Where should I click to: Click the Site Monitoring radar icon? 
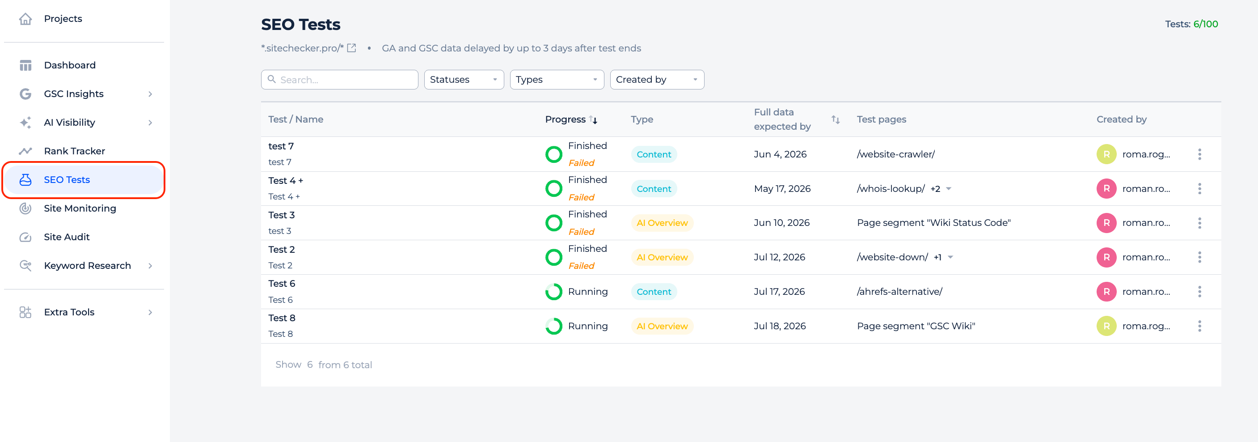(x=25, y=208)
